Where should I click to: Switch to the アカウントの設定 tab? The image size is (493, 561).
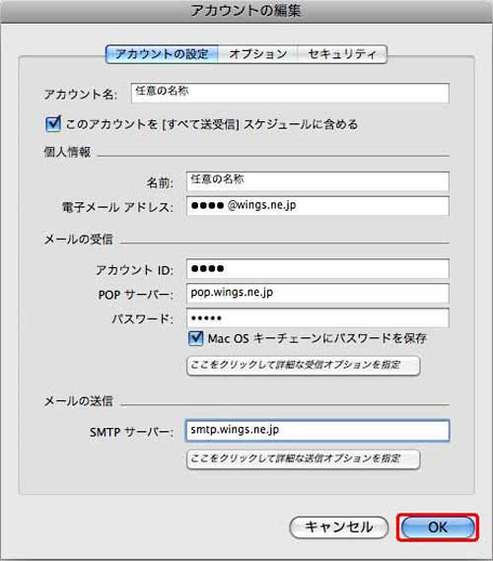click(162, 54)
